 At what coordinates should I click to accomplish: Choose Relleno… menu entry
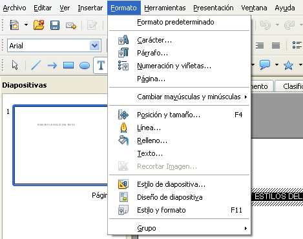pos(179,140)
